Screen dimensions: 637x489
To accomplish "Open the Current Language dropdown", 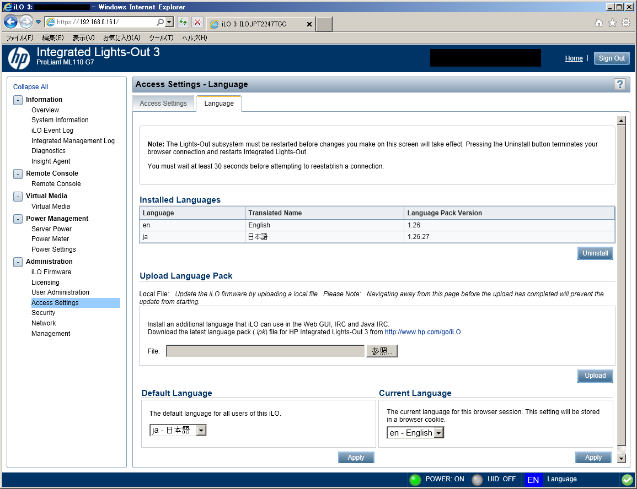I will pyautogui.click(x=415, y=433).
